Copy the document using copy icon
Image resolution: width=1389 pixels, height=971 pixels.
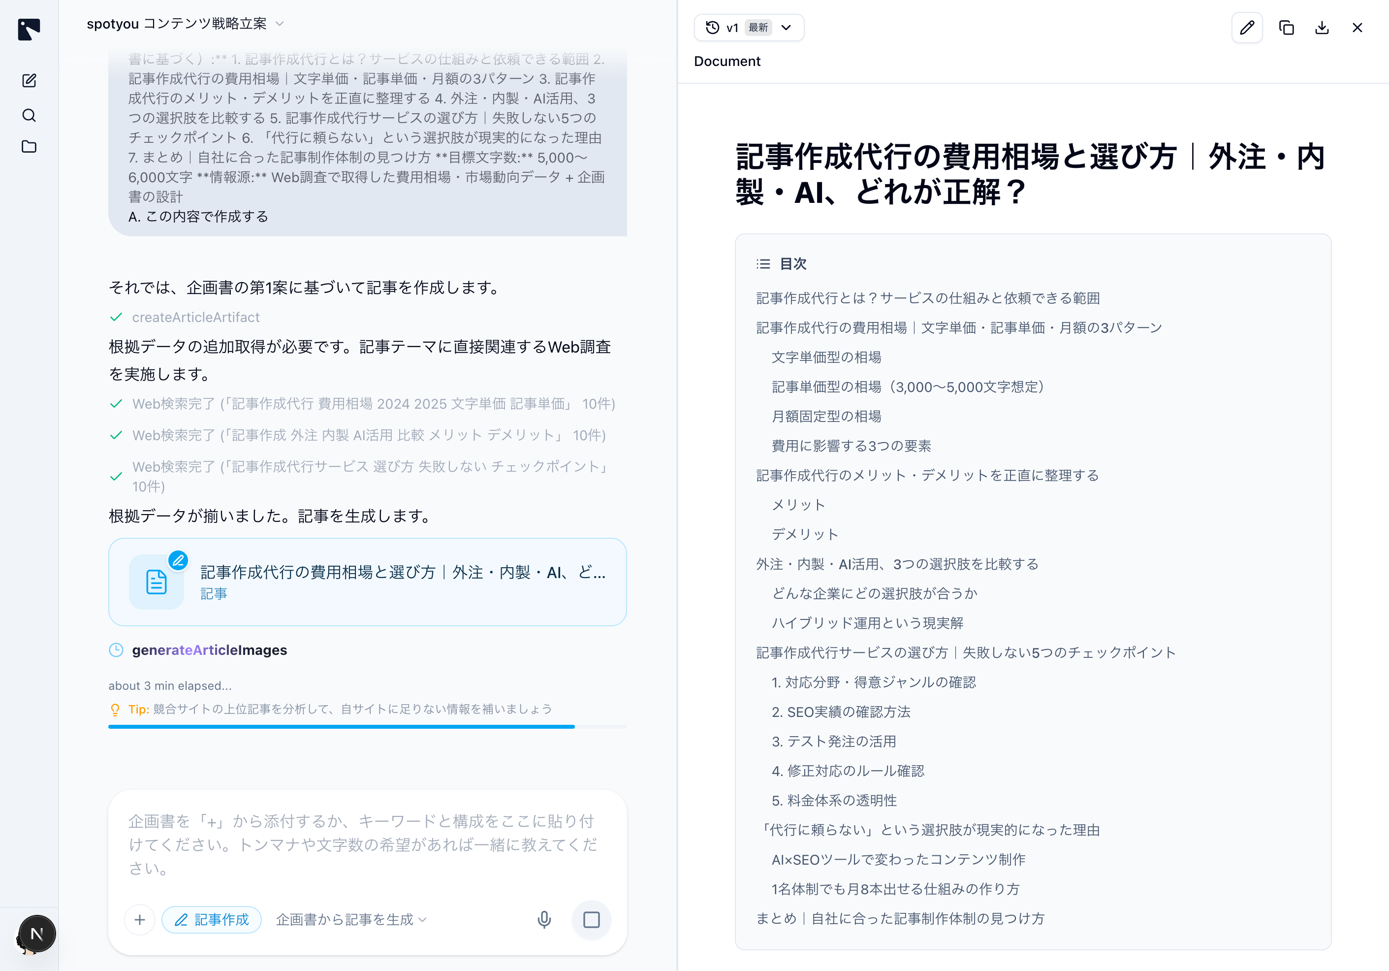point(1286,28)
